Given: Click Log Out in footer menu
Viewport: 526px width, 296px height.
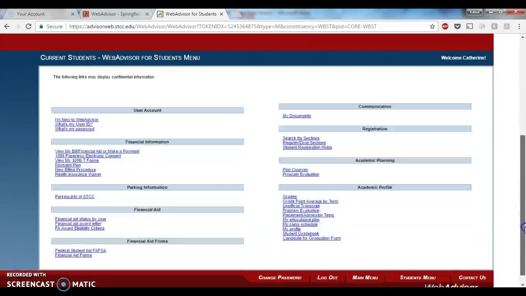Looking at the screenshot, I should point(328,278).
